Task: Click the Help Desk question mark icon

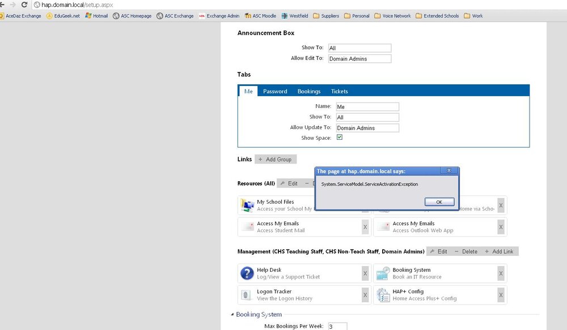Action: tap(247, 273)
